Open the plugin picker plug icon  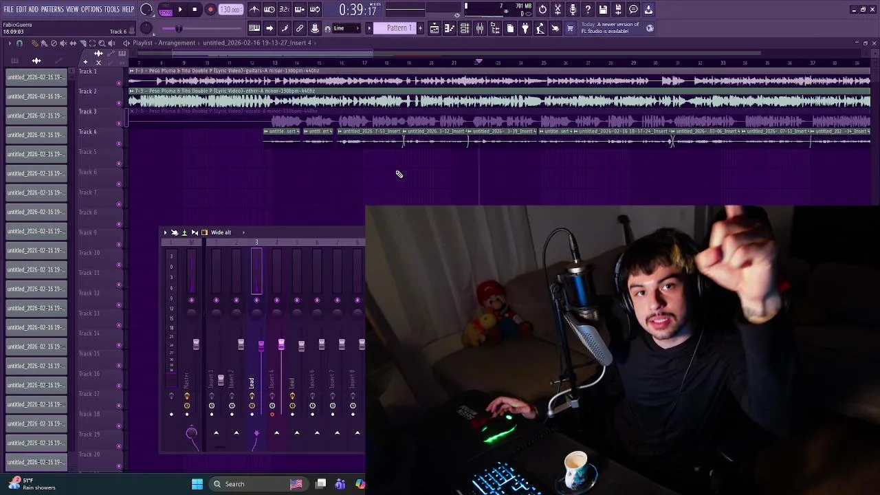click(x=525, y=28)
